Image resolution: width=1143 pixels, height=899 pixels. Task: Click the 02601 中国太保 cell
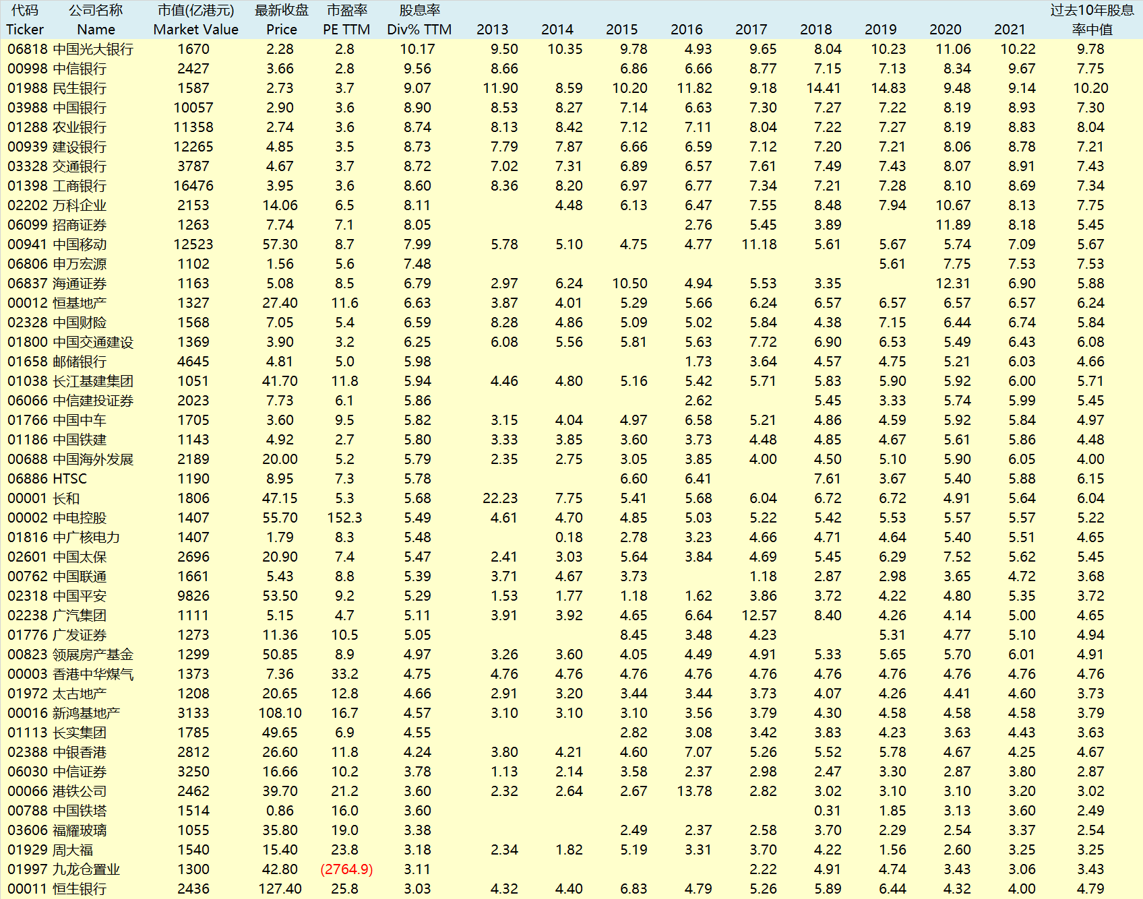pyautogui.click(x=57, y=557)
